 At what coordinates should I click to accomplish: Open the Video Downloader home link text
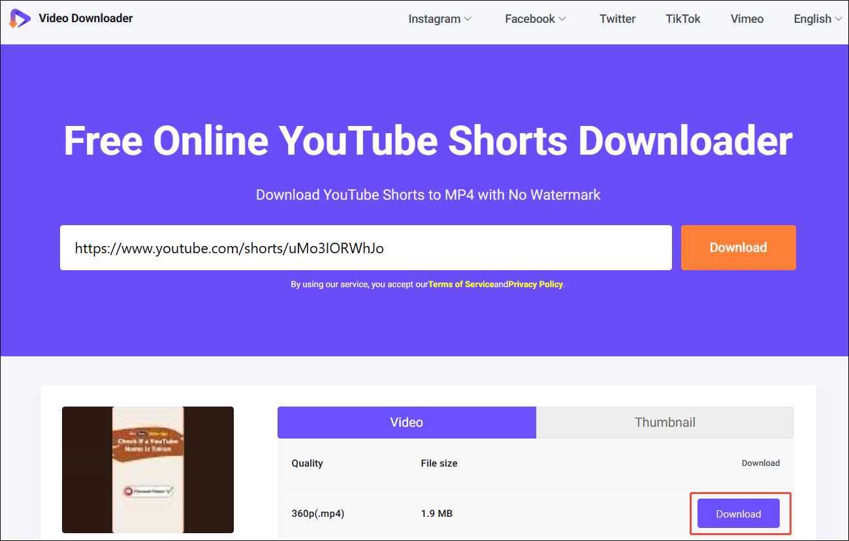pos(86,18)
